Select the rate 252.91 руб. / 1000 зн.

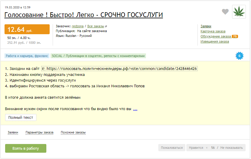[24, 43]
